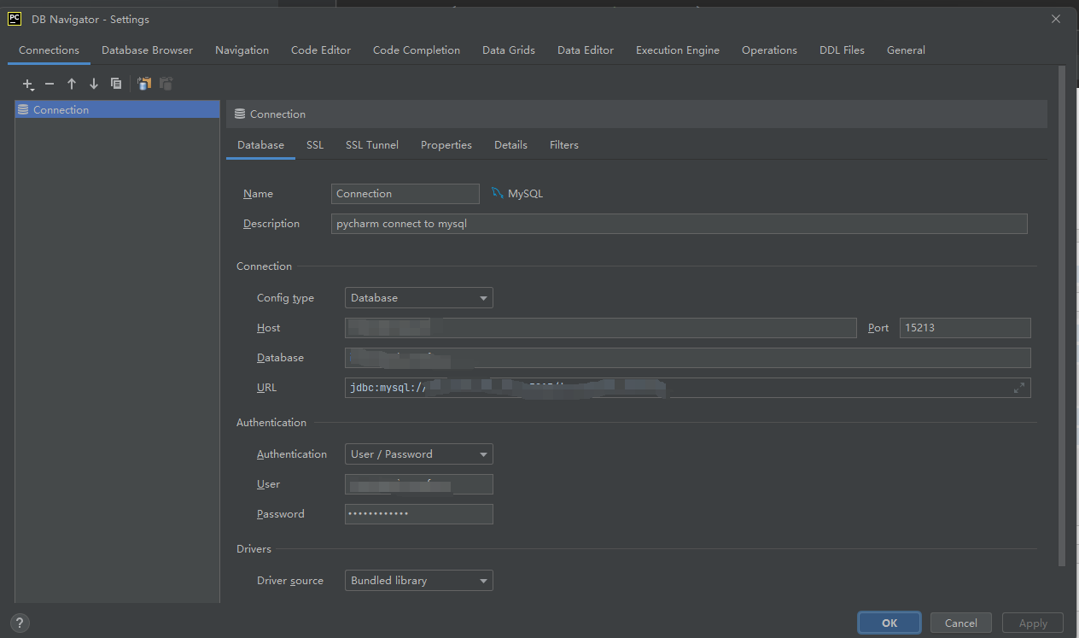Click the Cancel button
1079x638 pixels.
tap(961, 623)
